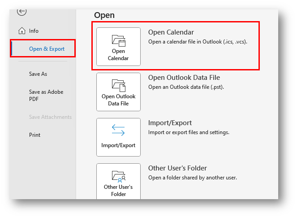Viewport: 297px width, 218px height.
Task: Click the Import/Export button label
Action: pos(118,145)
